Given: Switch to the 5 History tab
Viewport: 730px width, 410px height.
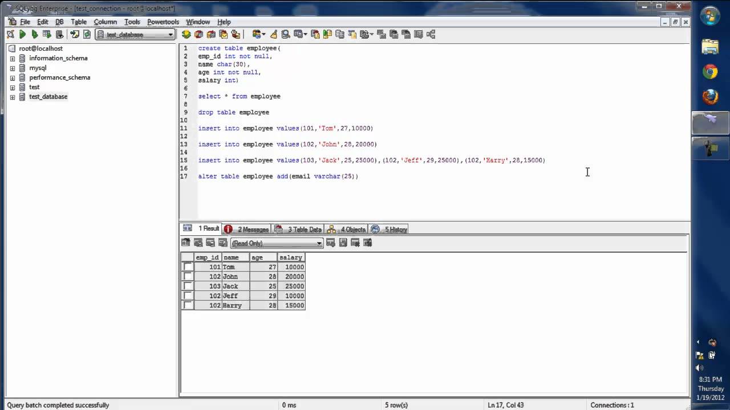Looking at the screenshot, I should coord(390,229).
